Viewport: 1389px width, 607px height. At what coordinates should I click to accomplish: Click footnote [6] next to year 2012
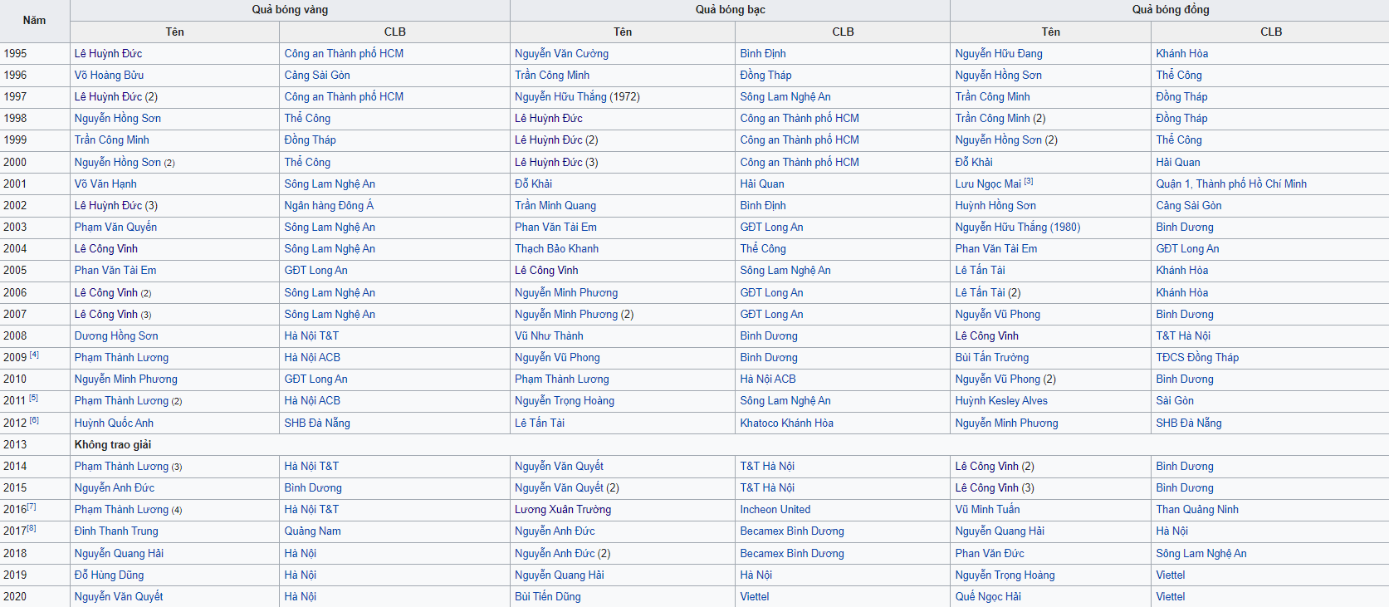pyautogui.click(x=34, y=420)
